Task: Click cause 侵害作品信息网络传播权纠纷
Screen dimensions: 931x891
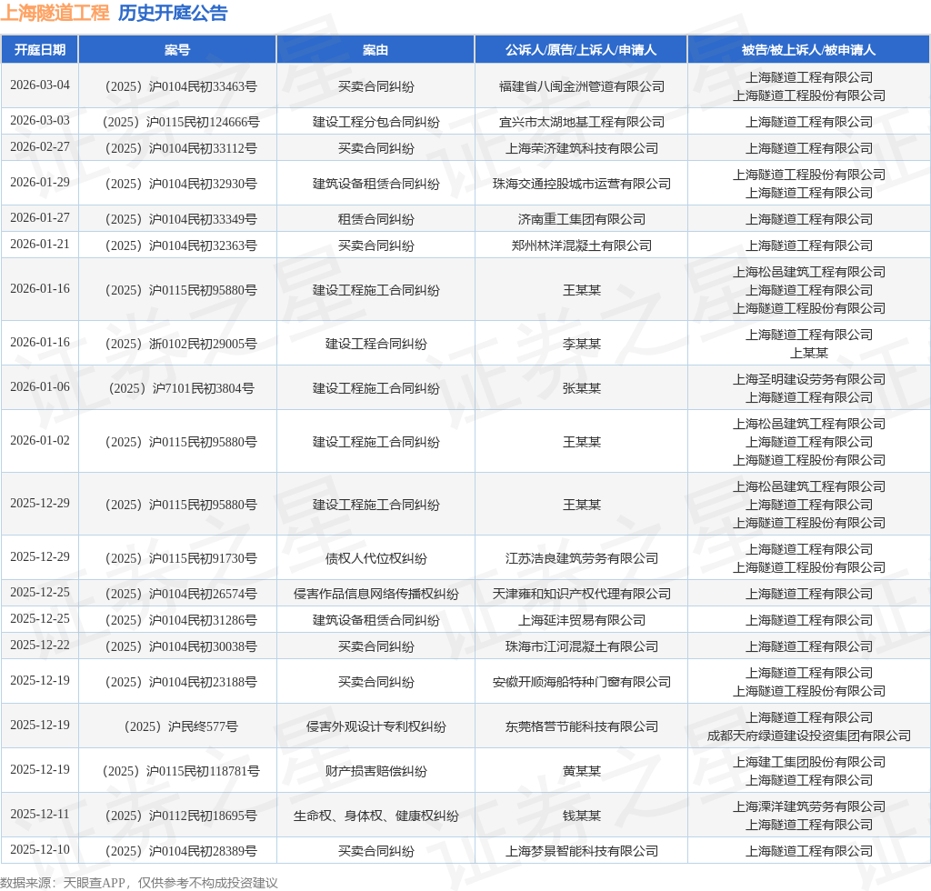Action: click(x=375, y=595)
